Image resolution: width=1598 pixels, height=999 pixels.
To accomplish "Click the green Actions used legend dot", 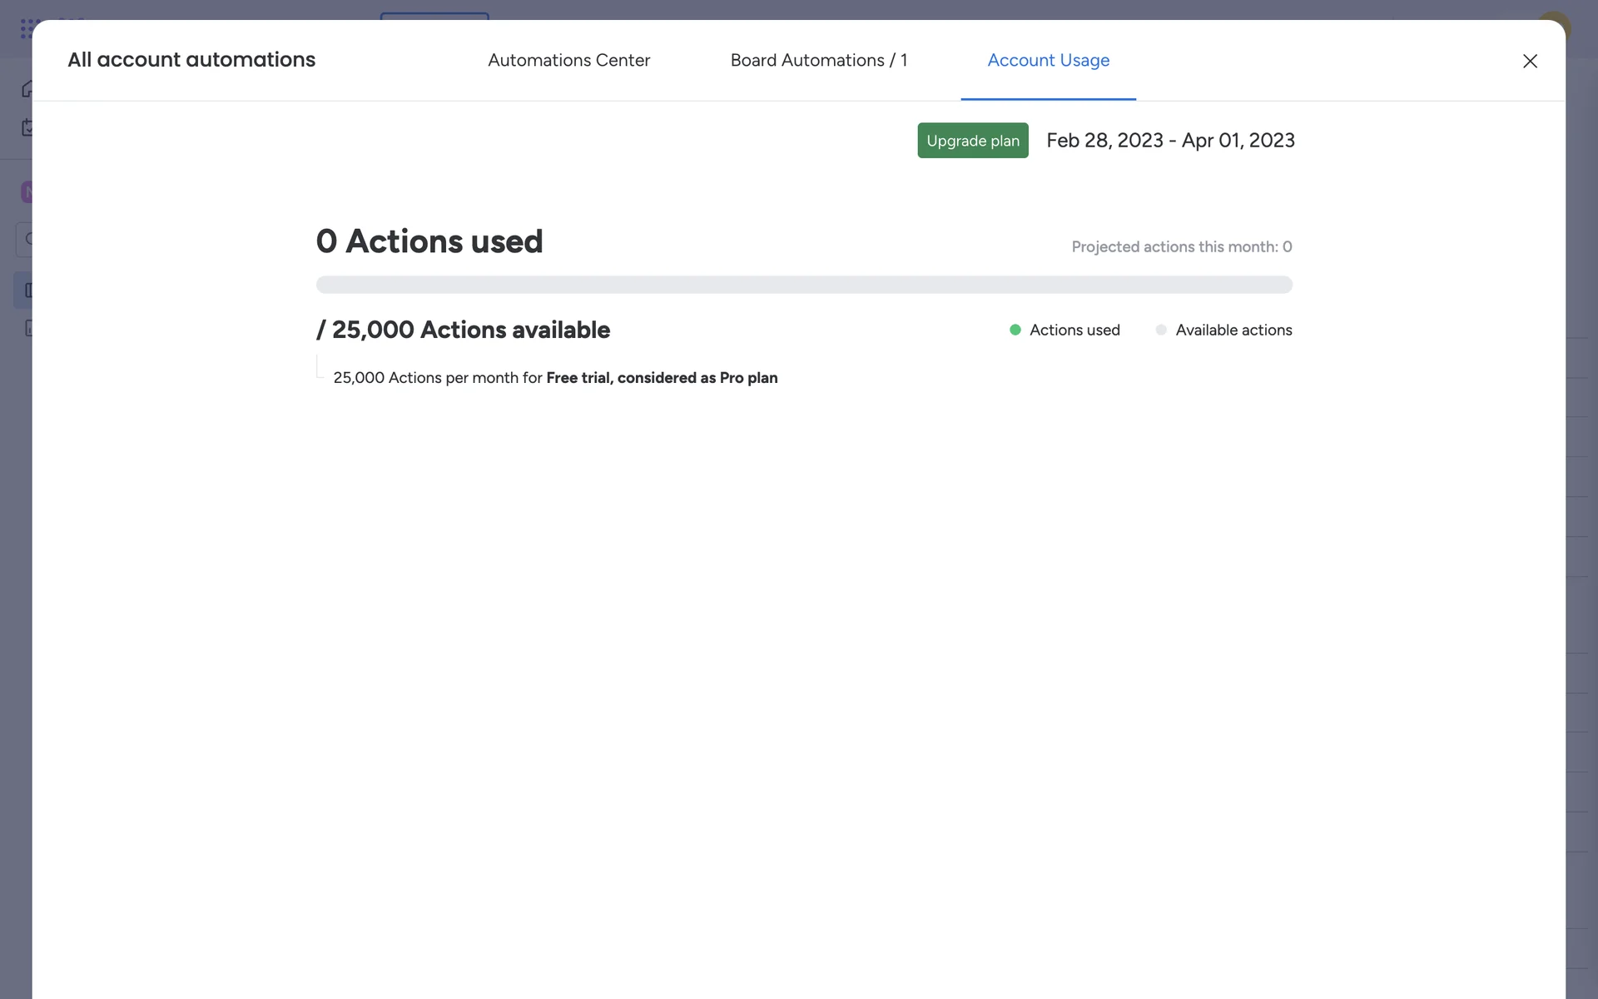I will click(1015, 330).
